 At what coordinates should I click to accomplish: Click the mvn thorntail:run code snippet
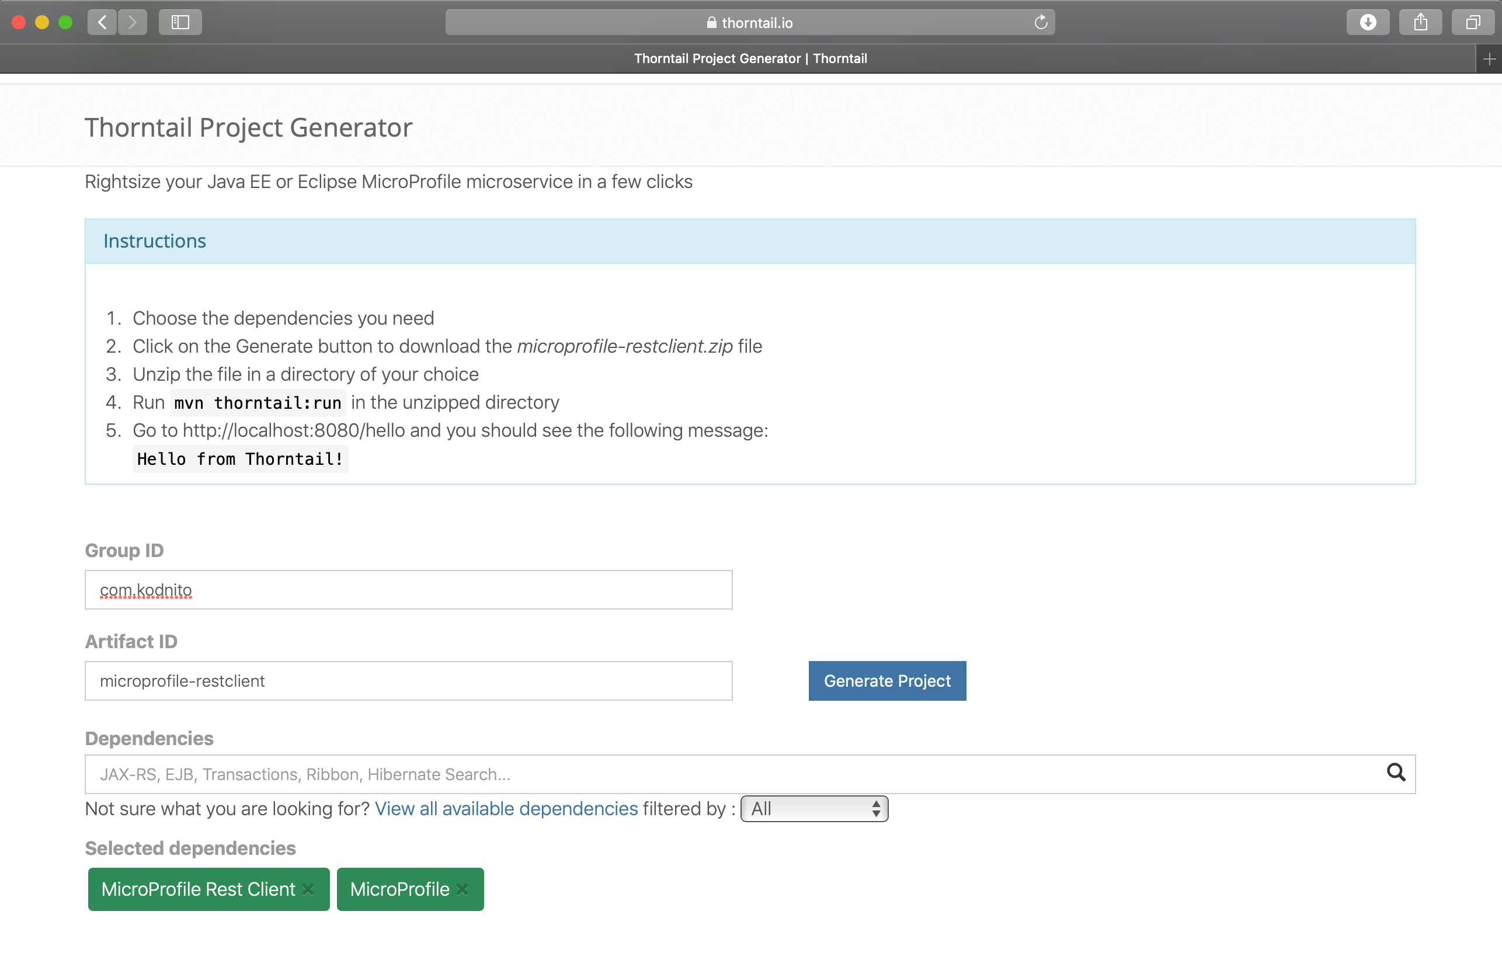pos(258,404)
